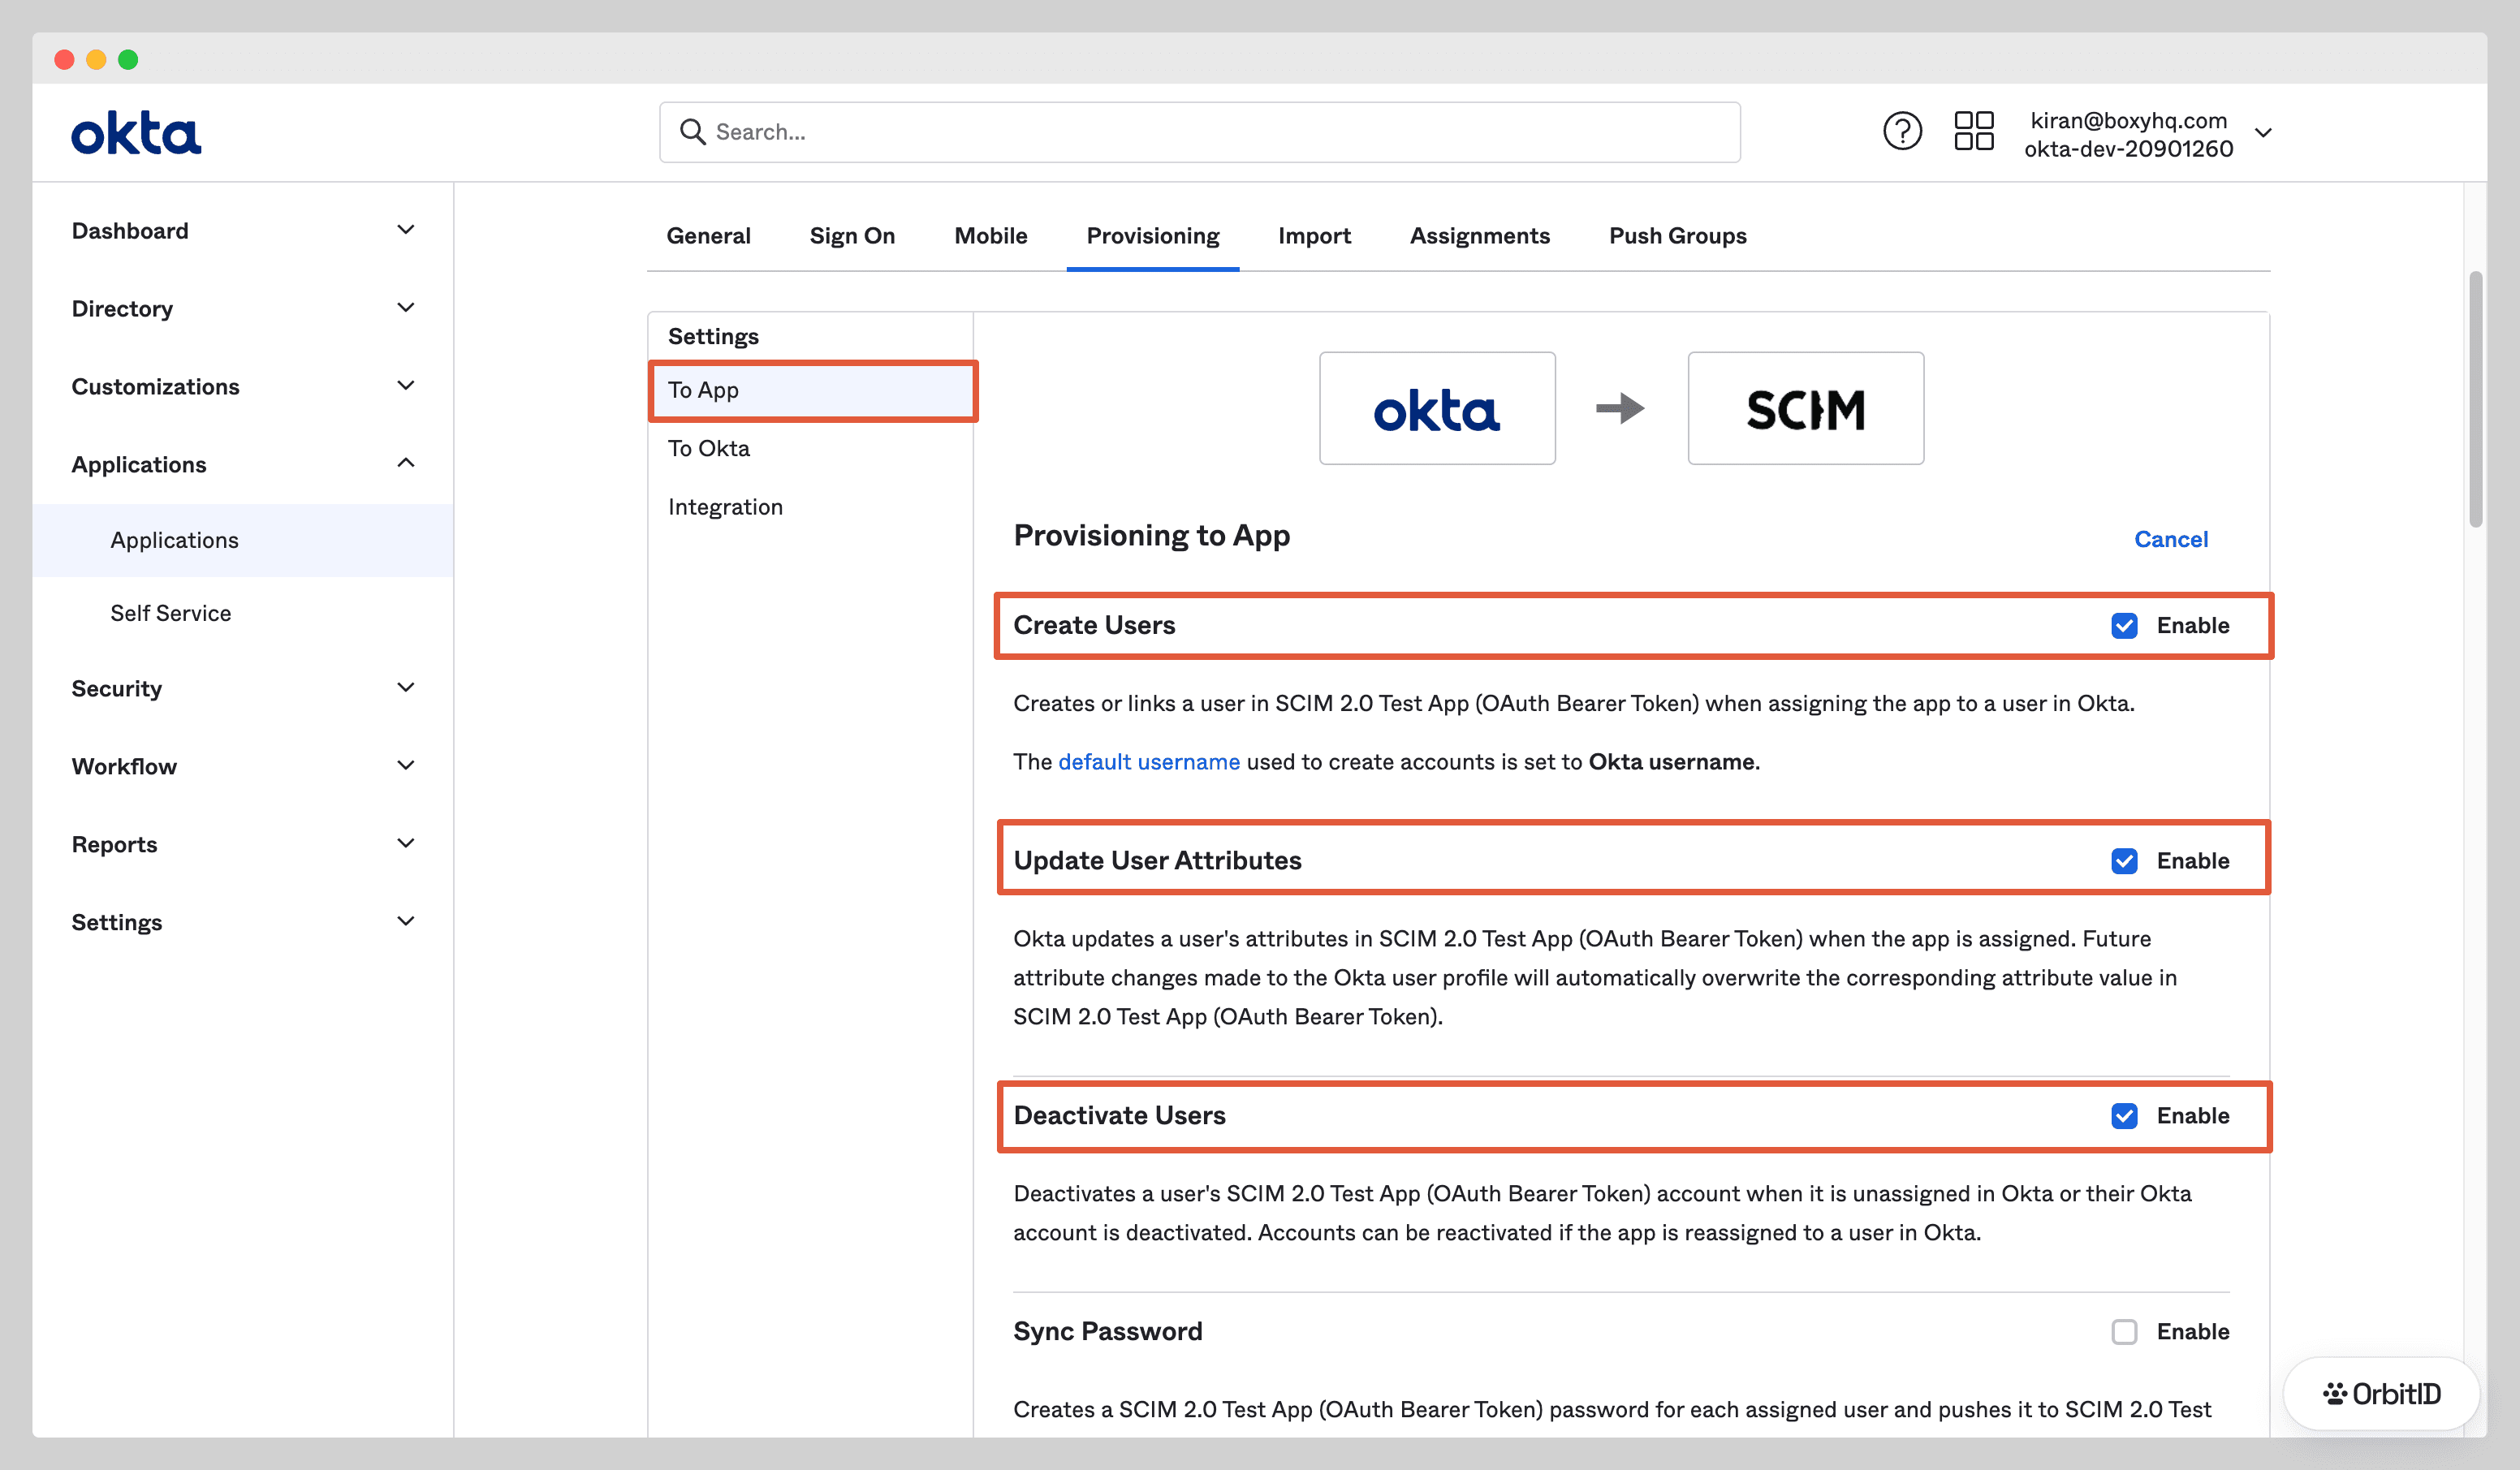This screenshot has height=1470, width=2520.
Task: Select To App in Settings
Action: 812,390
